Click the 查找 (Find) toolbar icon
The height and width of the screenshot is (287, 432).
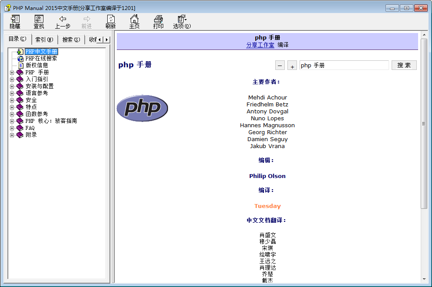pyautogui.click(x=39, y=19)
